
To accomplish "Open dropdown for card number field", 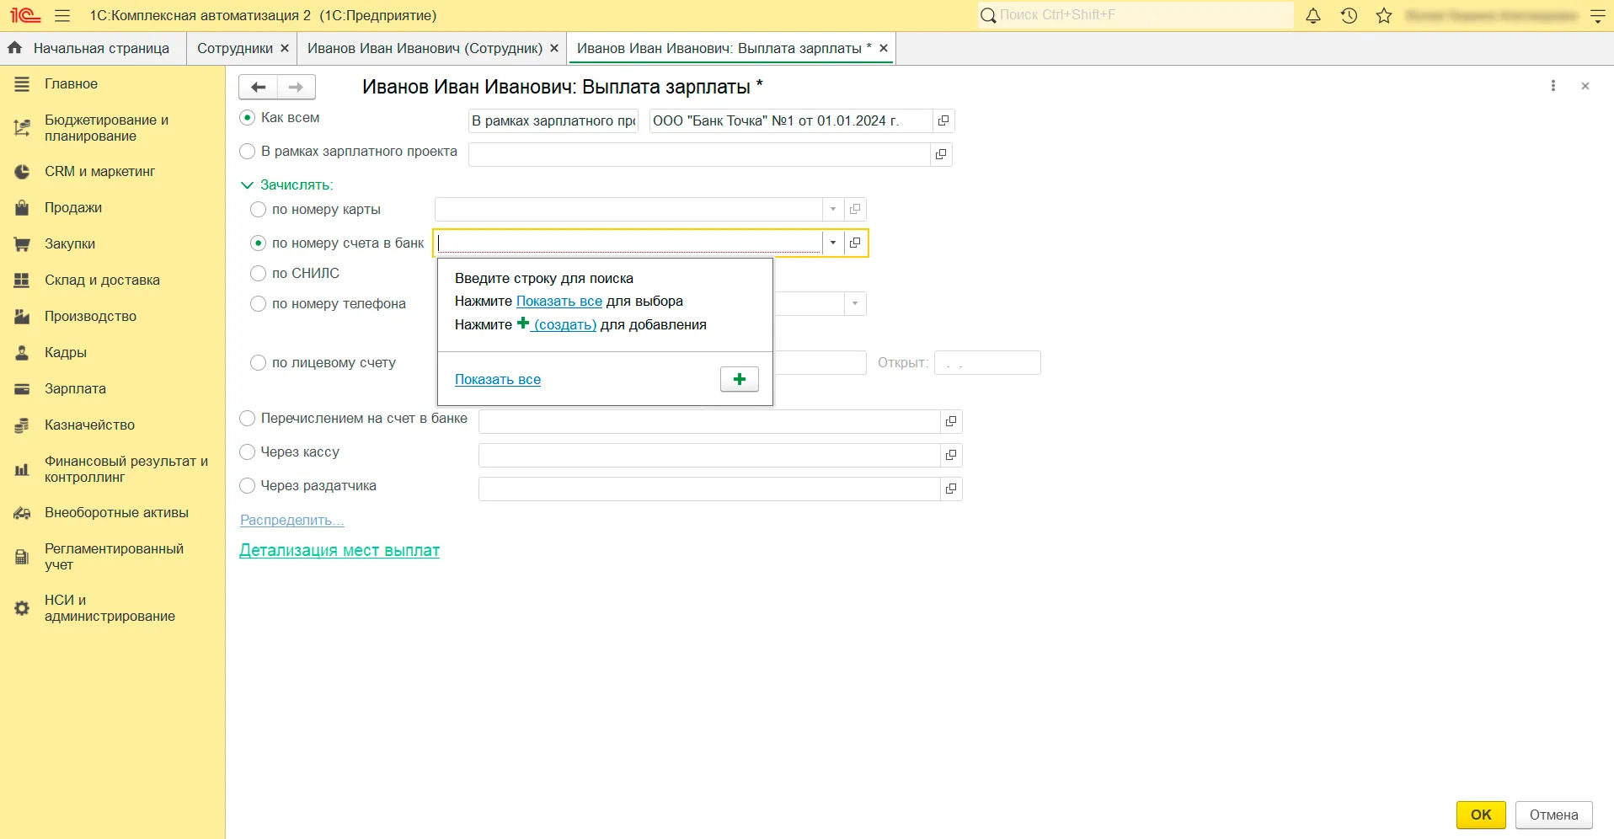I will 832,209.
